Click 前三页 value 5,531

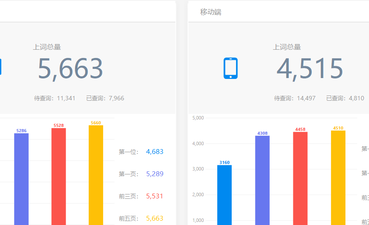(155, 196)
